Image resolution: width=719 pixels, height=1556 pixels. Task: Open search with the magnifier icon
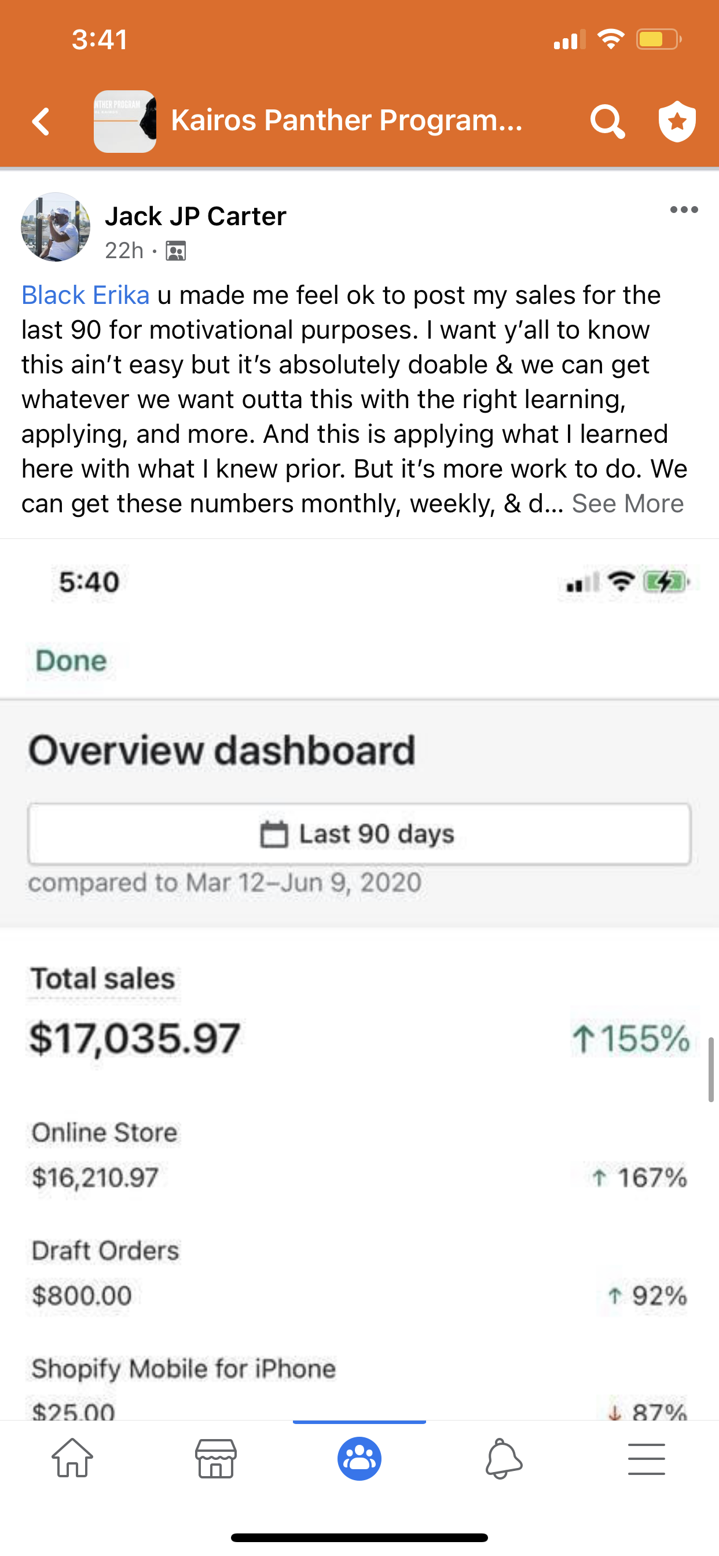click(x=607, y=122)
